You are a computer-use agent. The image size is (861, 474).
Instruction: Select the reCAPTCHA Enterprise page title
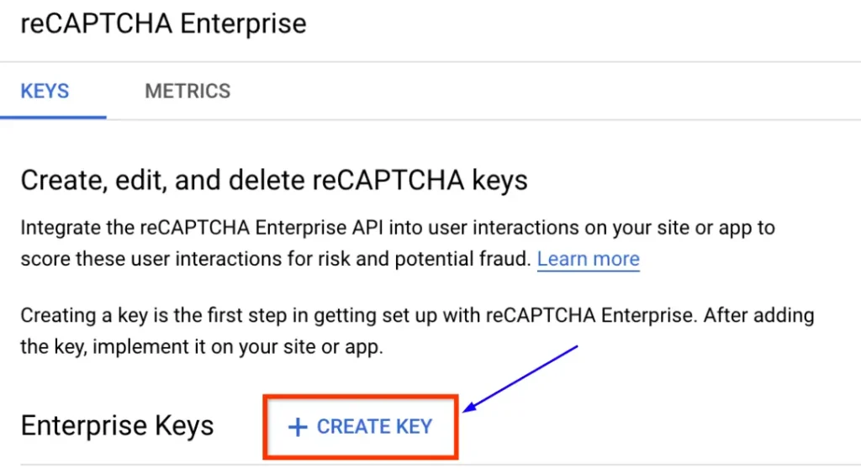164,24
